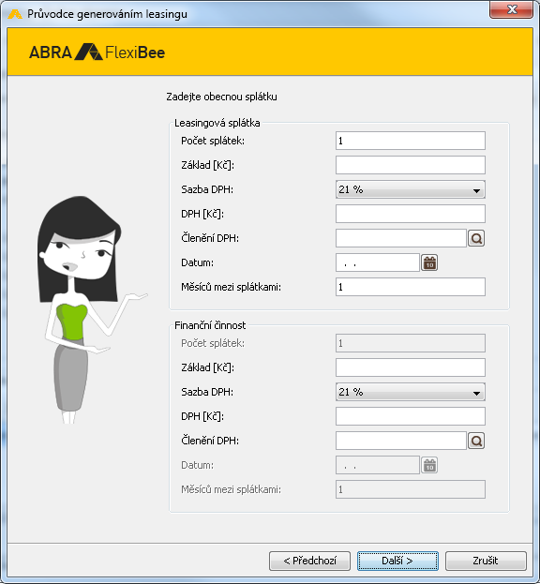Viewport: 540px width, 584px height.
Task: Open Členění DPH lookup in Leasingová splátka
Action: (x=476, y=238)
